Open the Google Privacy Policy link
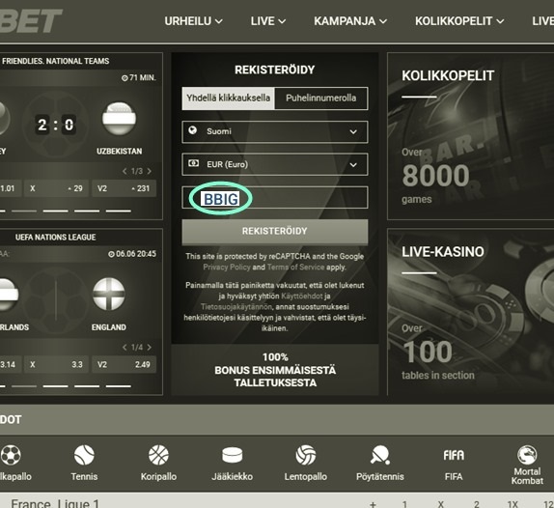 [227, 268]
